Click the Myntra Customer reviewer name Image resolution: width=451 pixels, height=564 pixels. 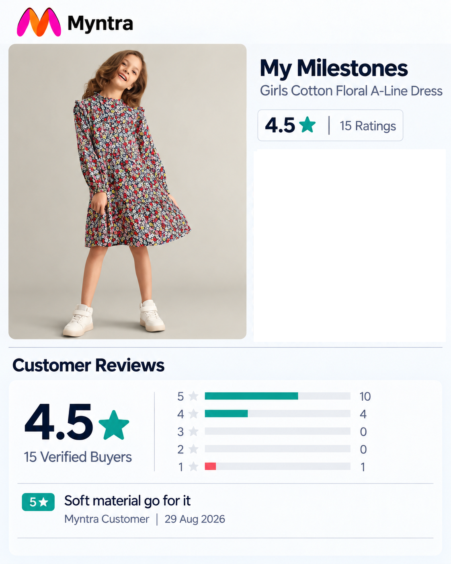click(x=107, y=519)
